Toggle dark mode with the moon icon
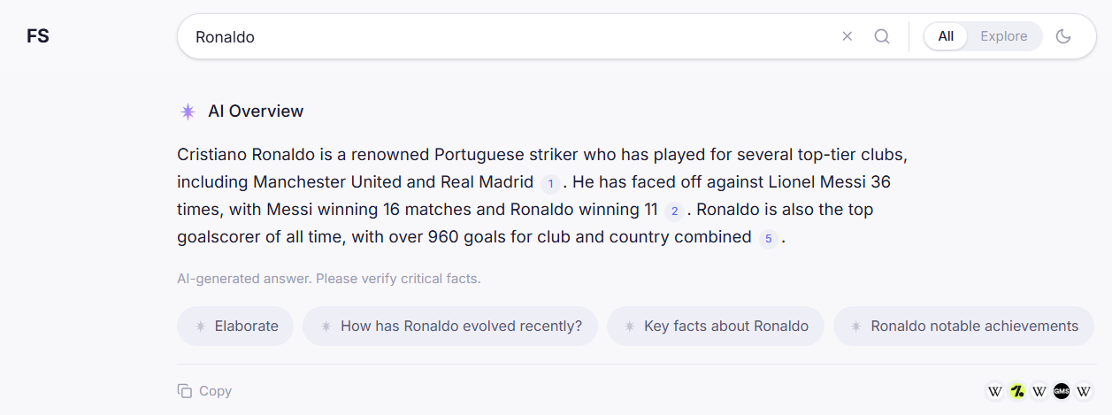This screenshot has width=1112, height=415. point(1063,36)
